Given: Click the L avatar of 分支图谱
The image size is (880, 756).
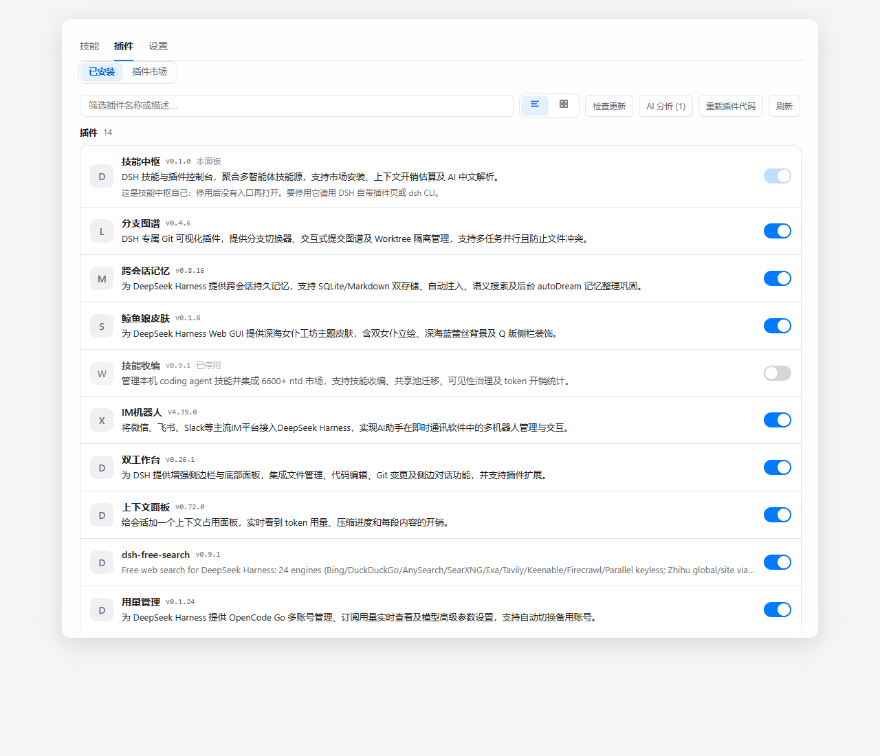Looking at the screenshot, I should pos(102,232).
